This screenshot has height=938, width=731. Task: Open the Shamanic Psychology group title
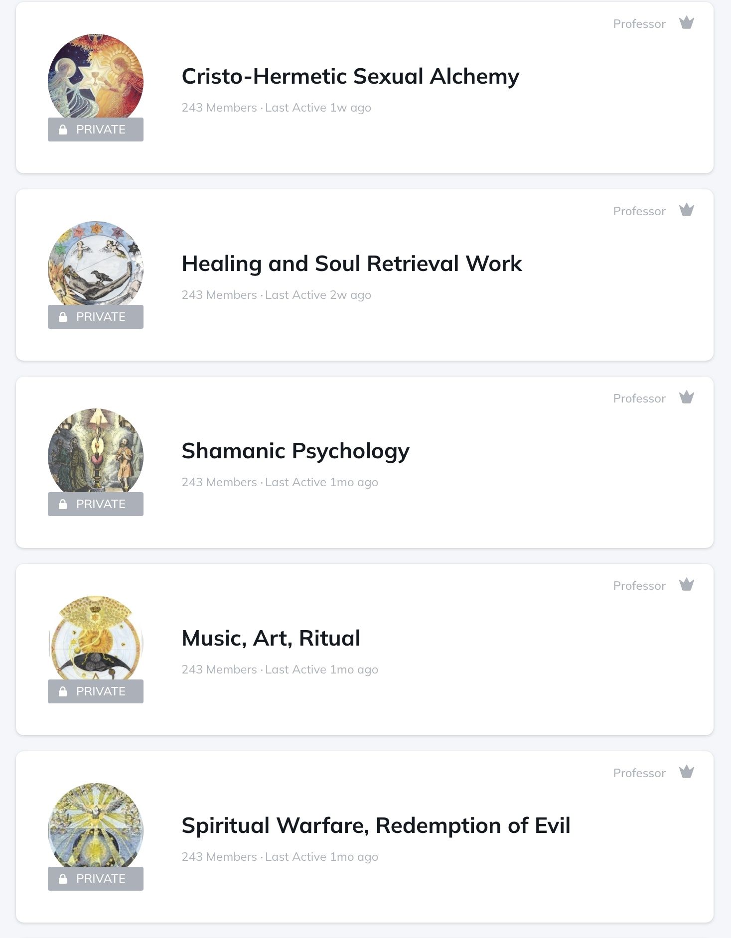coord(295,451)
